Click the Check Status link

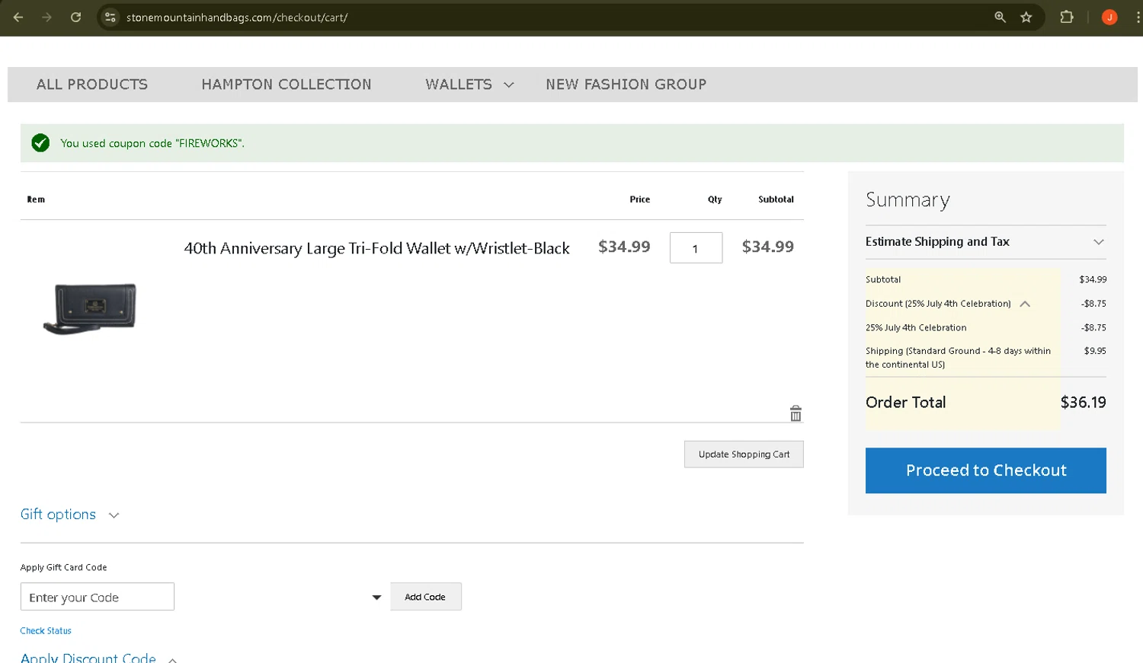pyautogui.click(x=46, y=631)
